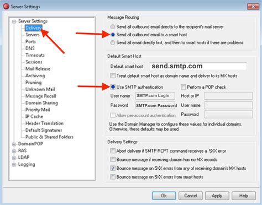Open IP Cache settings
Screen dimensions: 262x205
[34, 116]
